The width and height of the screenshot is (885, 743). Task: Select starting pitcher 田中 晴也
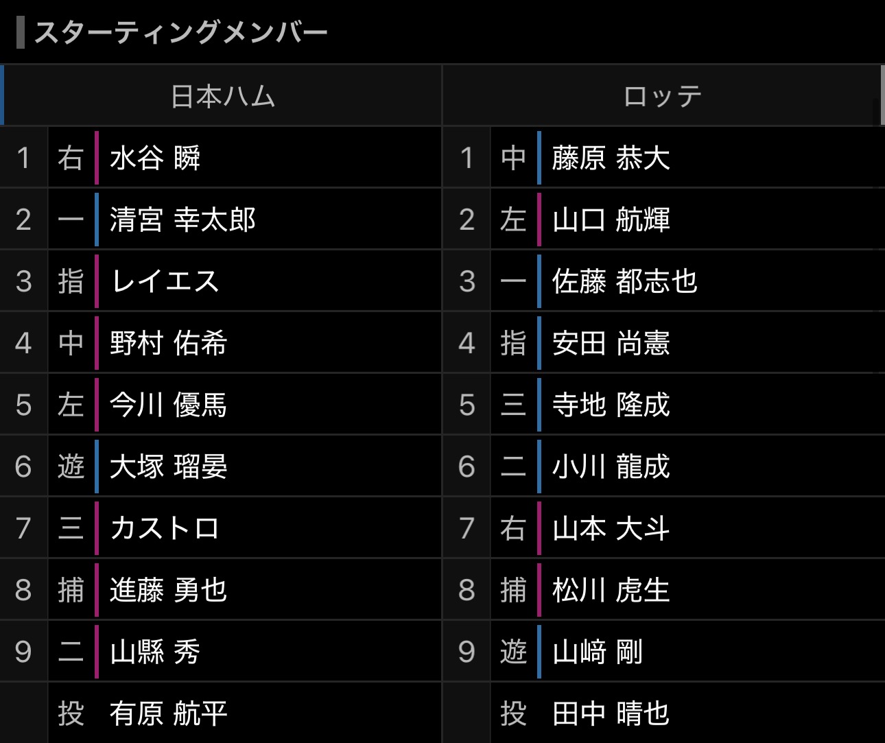[611, 713]
